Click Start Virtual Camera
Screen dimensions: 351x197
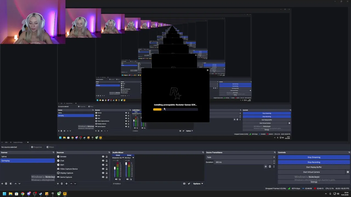click(312, 172)
